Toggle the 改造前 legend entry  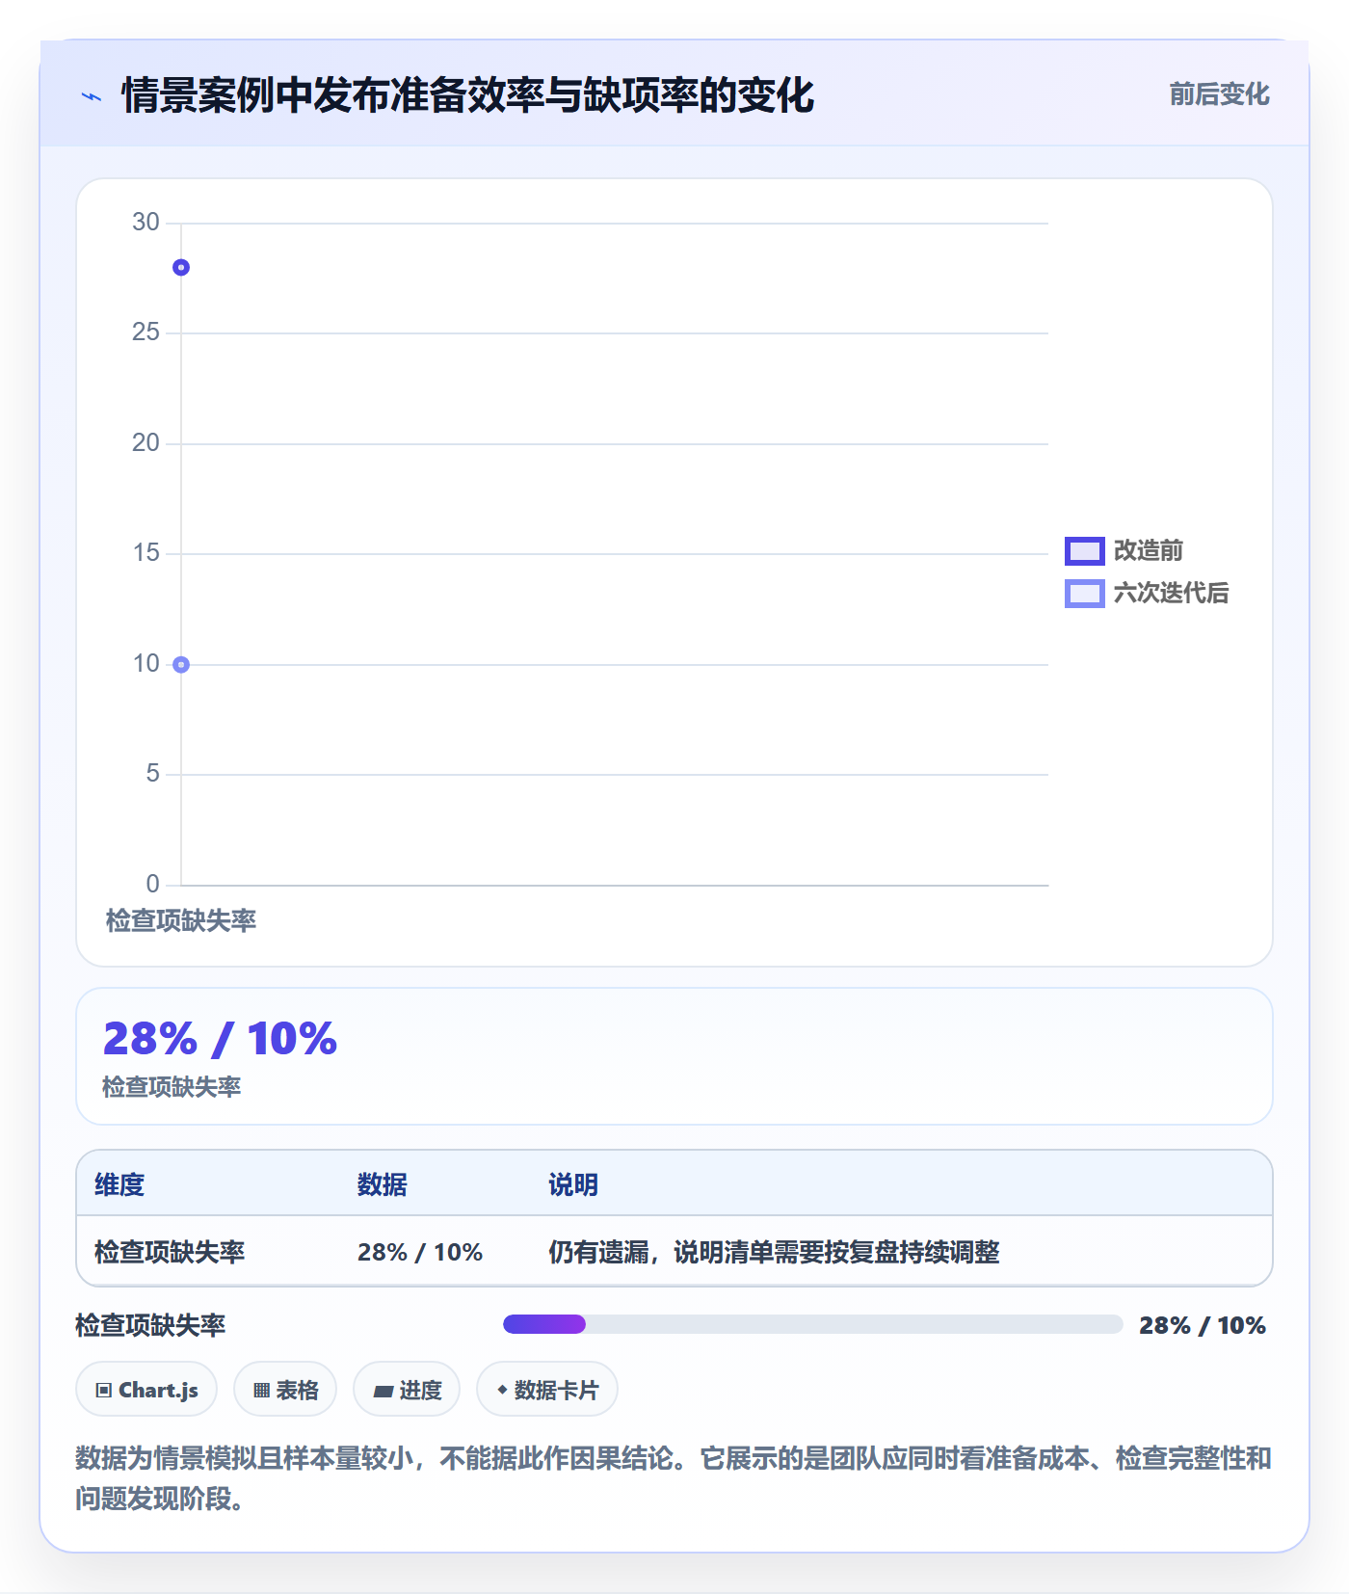point(1124,550)
